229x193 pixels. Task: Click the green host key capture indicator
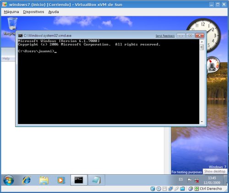(x=196, y=189)
